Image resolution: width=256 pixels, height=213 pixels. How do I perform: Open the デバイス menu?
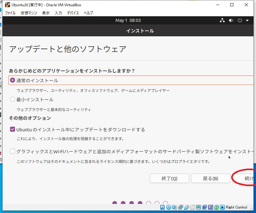click(73, 13)
